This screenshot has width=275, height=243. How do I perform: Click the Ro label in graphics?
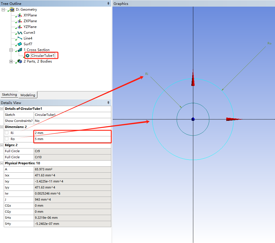coord(270,43)
